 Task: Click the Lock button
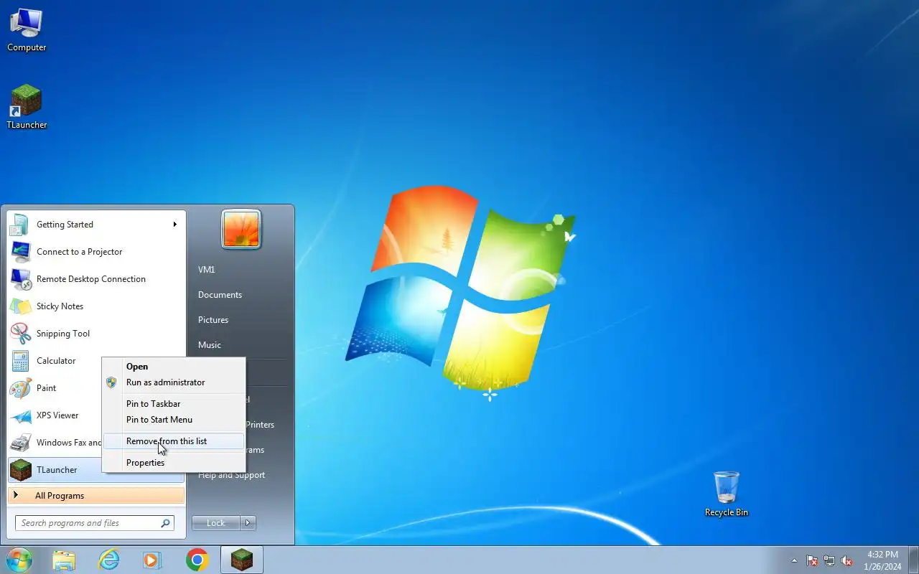[216, 523]
